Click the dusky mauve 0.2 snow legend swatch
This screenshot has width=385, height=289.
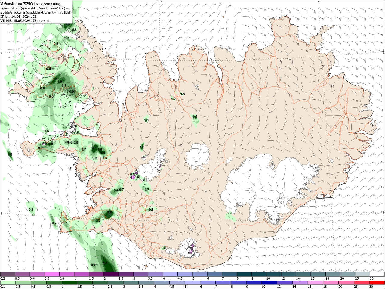coord(8,274)
